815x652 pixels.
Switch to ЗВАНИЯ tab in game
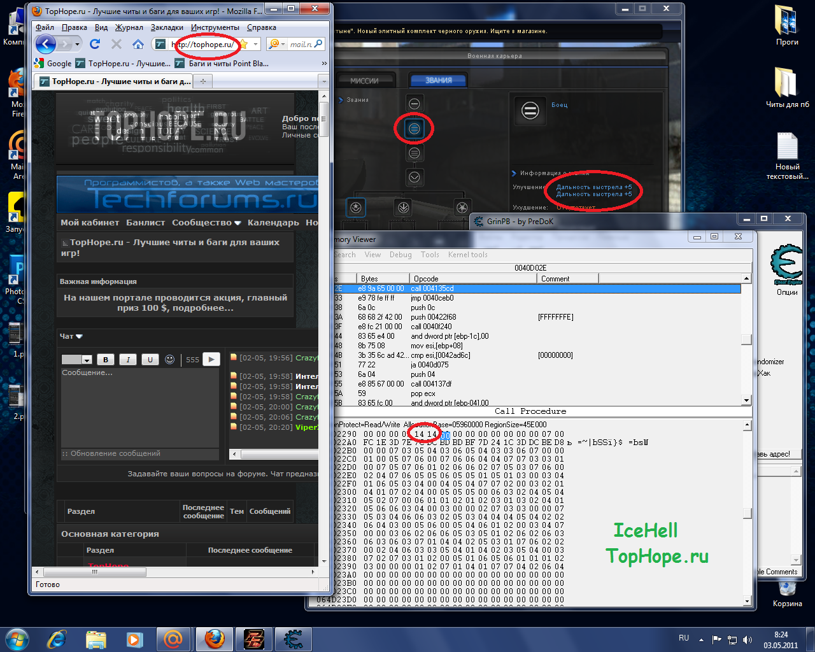coord(438,80)
